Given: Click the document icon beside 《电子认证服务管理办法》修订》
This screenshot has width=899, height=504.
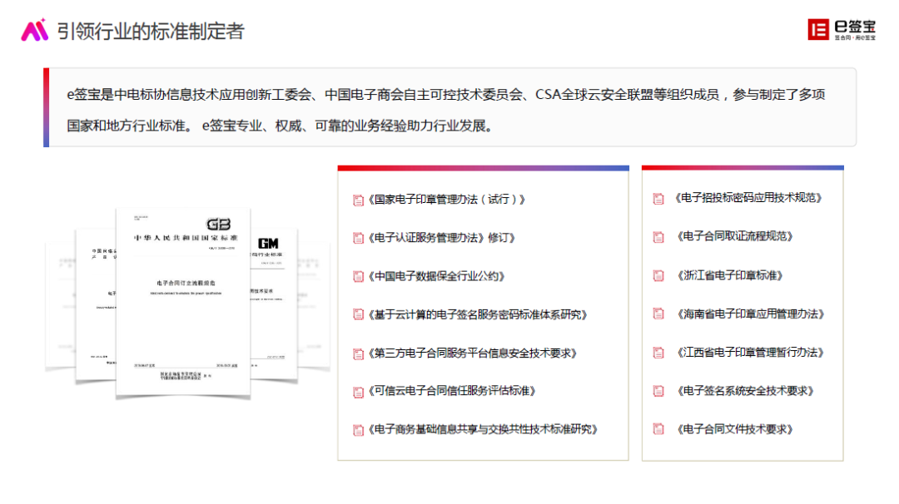Looking at the screenshot, I should click(358, 238).
